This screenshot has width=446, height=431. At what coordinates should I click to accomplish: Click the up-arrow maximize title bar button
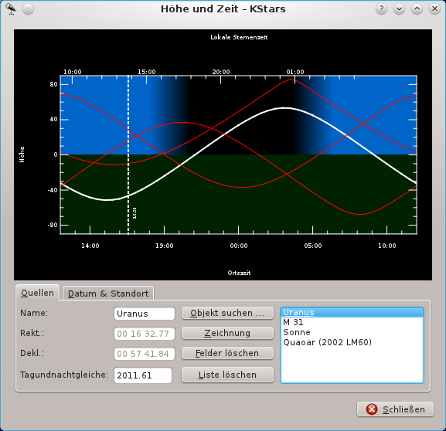(x=417, y=9)
